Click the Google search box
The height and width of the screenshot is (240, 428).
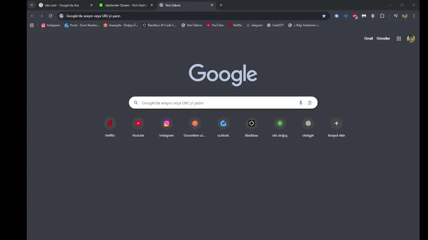(223, 103)
